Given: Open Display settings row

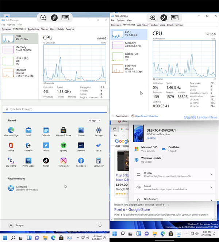Looking at the screenshot, I should point(174,174).
